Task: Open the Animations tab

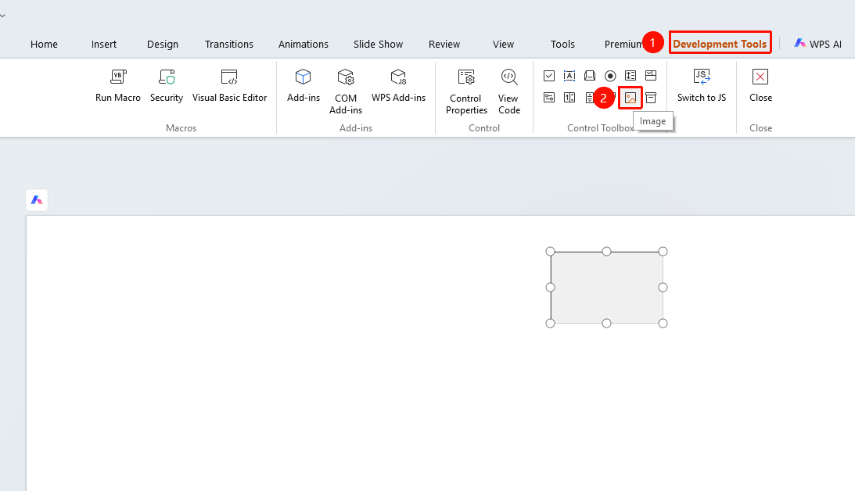Action: point(304,44)
